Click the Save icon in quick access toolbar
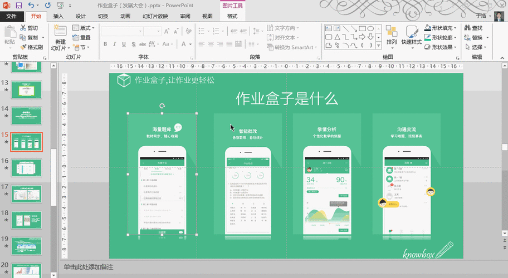Screen dimensions: 508x278 (x=19, y=5)
